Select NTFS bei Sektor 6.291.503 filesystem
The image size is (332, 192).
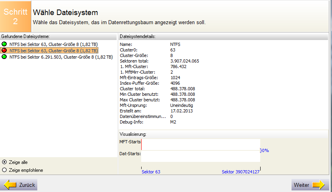click(61, 57)
